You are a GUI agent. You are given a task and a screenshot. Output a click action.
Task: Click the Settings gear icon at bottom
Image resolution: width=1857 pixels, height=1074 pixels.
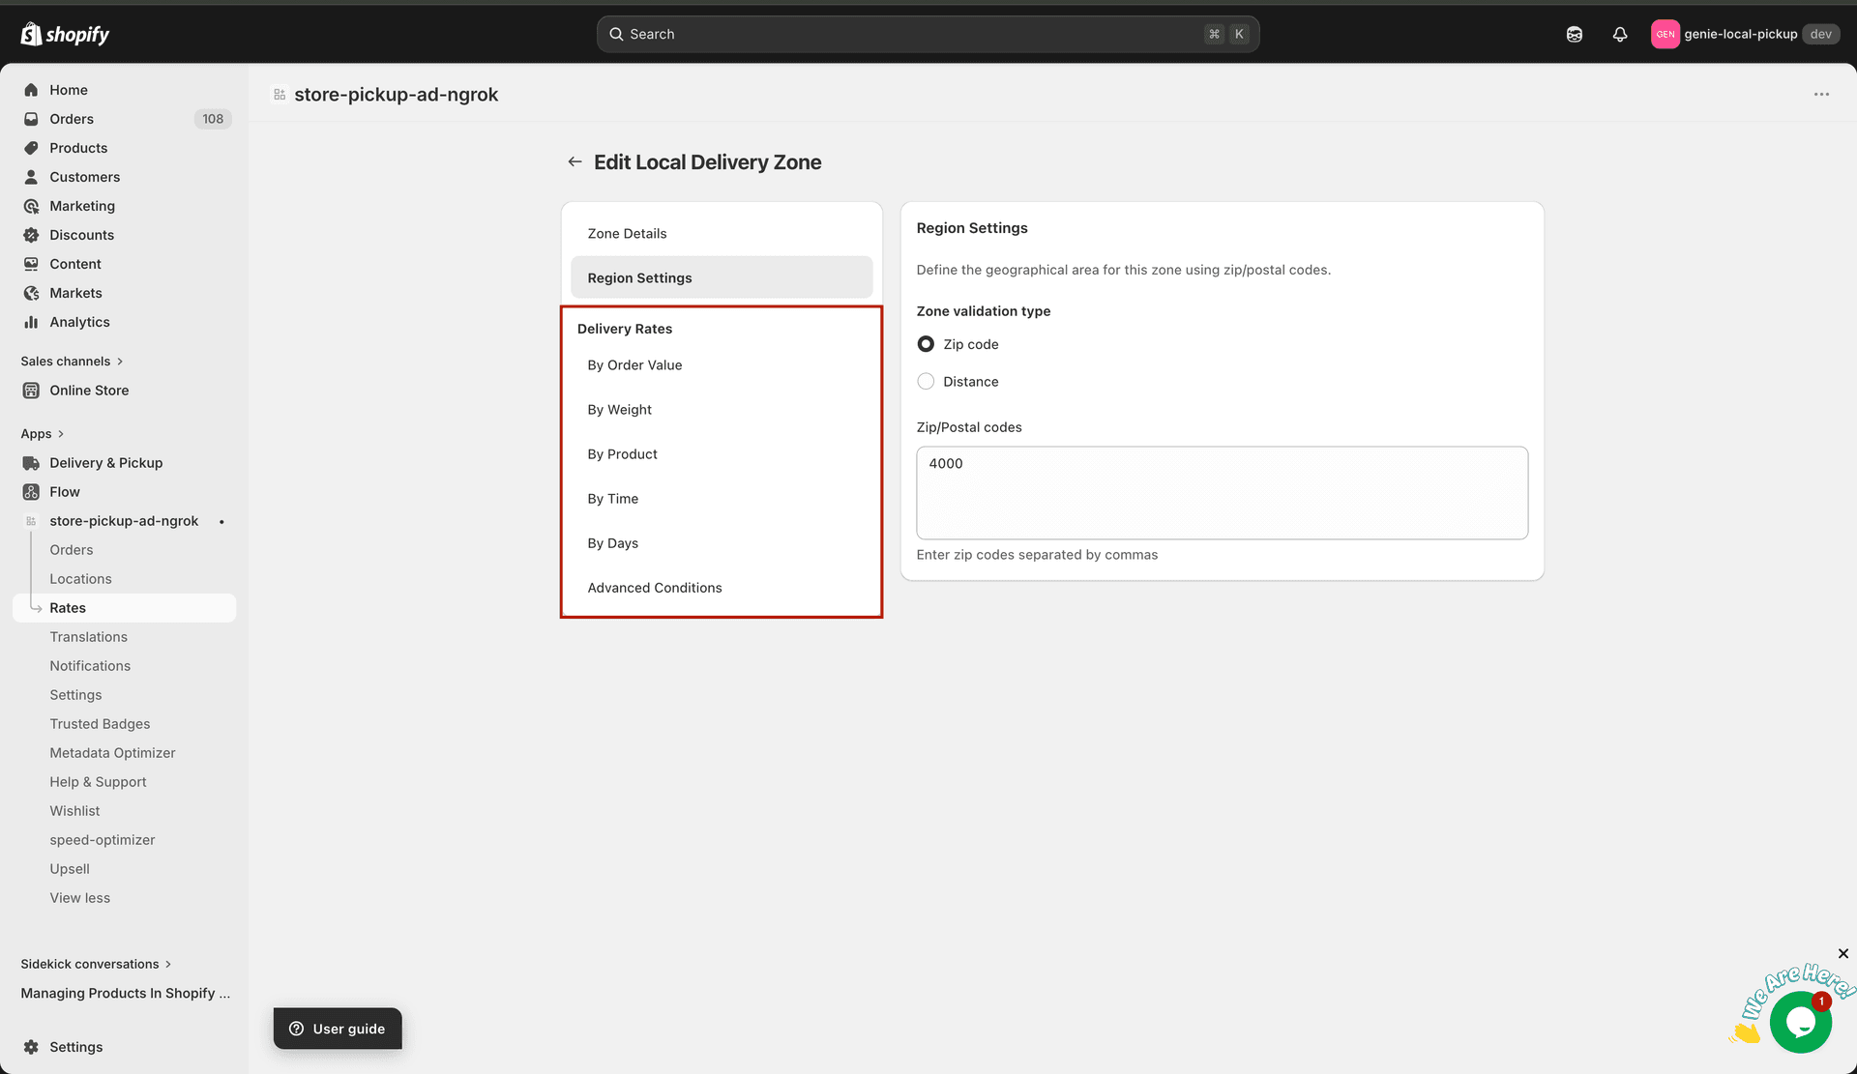click(x=31, y=1047)
